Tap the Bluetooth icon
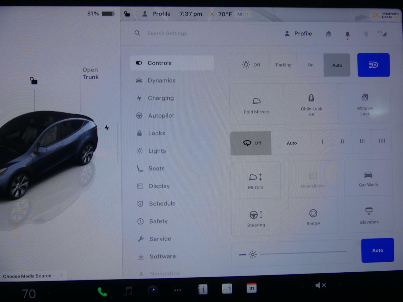 (x=365, y=34)
